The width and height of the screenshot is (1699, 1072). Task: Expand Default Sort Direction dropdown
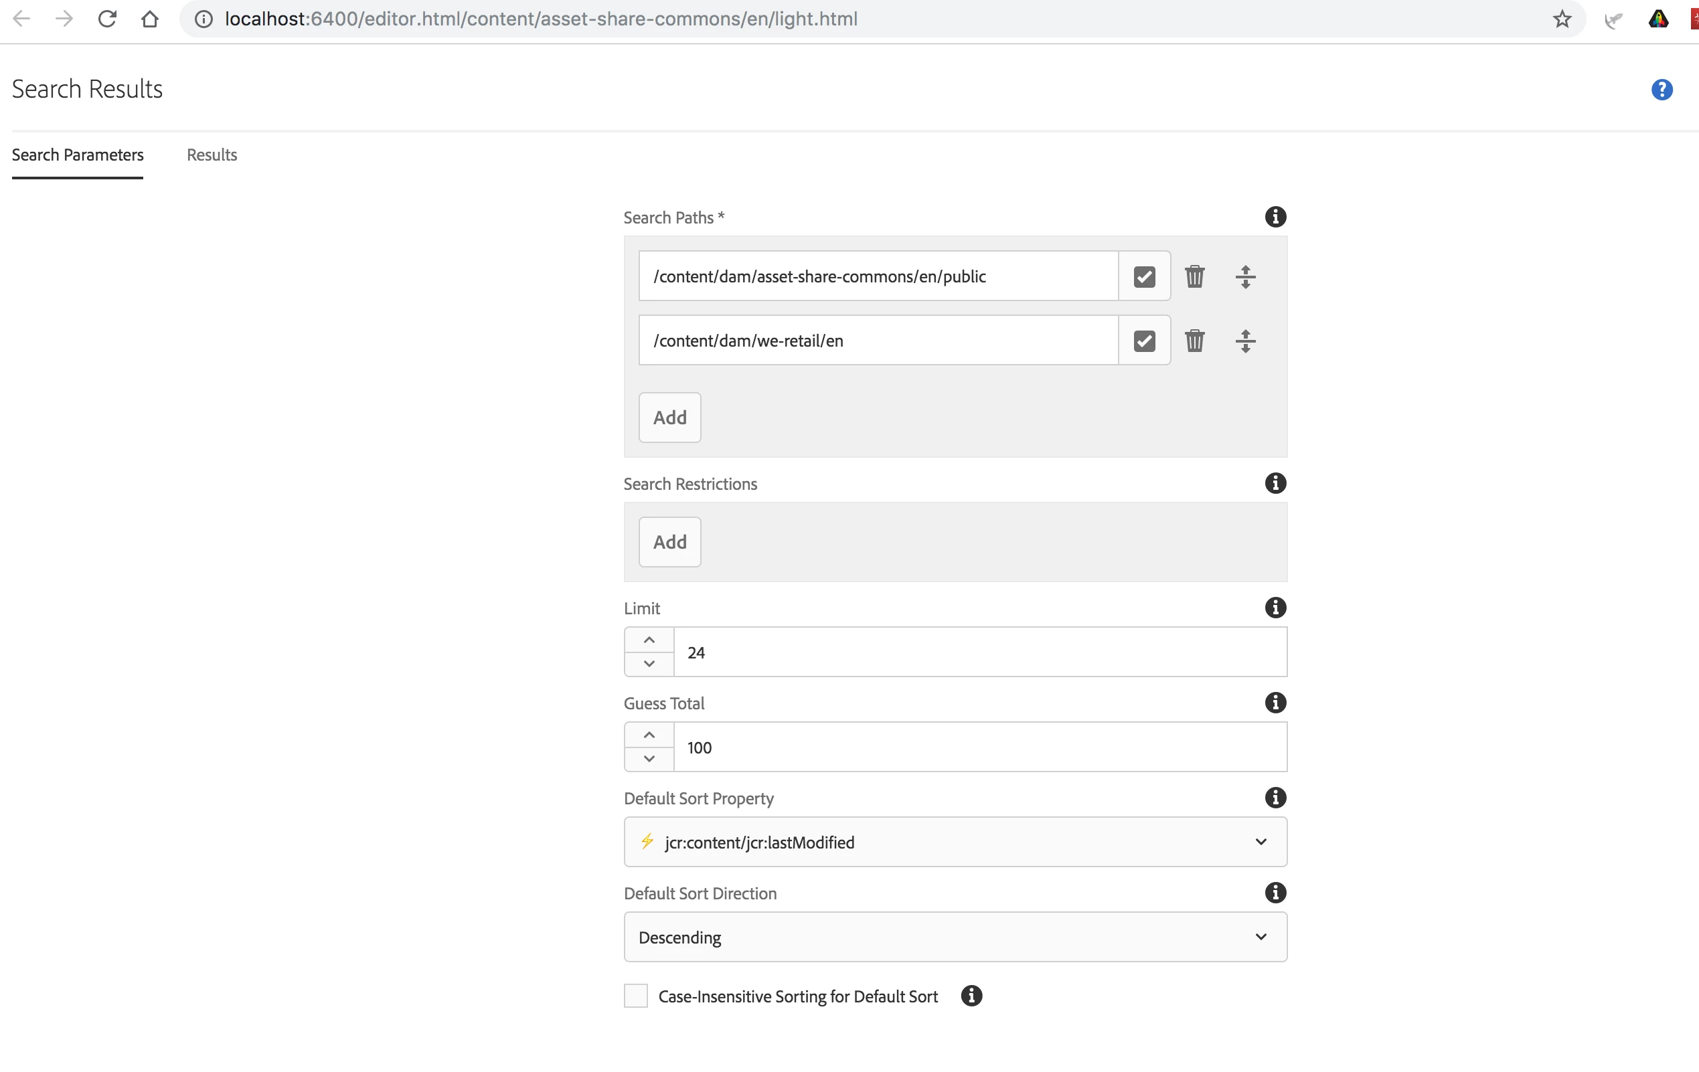click(x=955, y=937)
